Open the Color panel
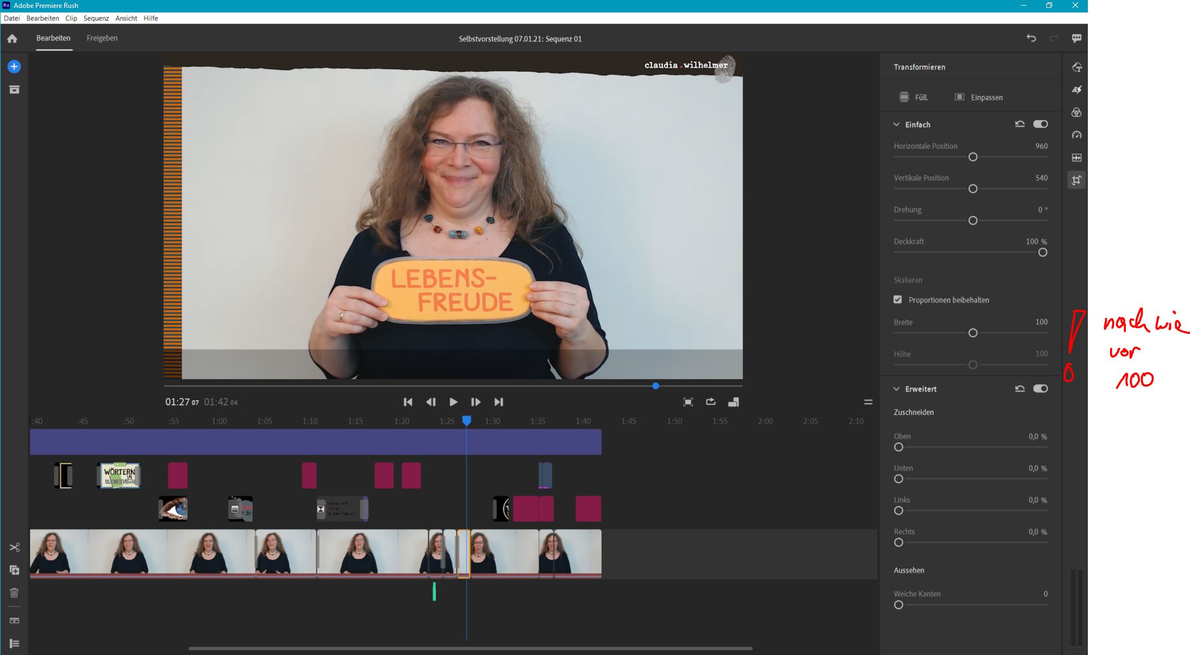1190x655 pixels. pos(1077,112)
